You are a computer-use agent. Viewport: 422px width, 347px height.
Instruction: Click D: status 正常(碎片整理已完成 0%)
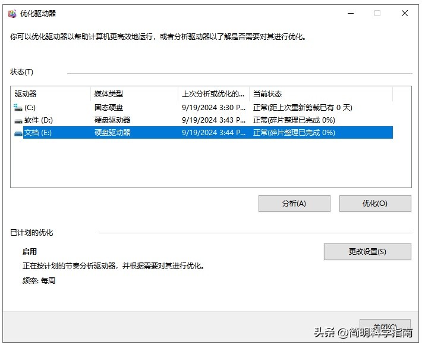[294, 120]
